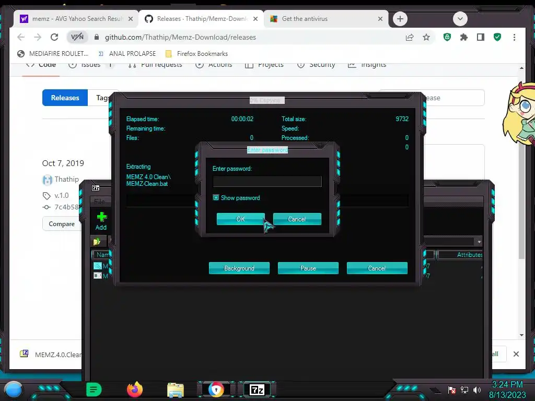This screenshot has width=535, height=401.
Task: Open a new browser tab
Action: (x=400, y=19)
